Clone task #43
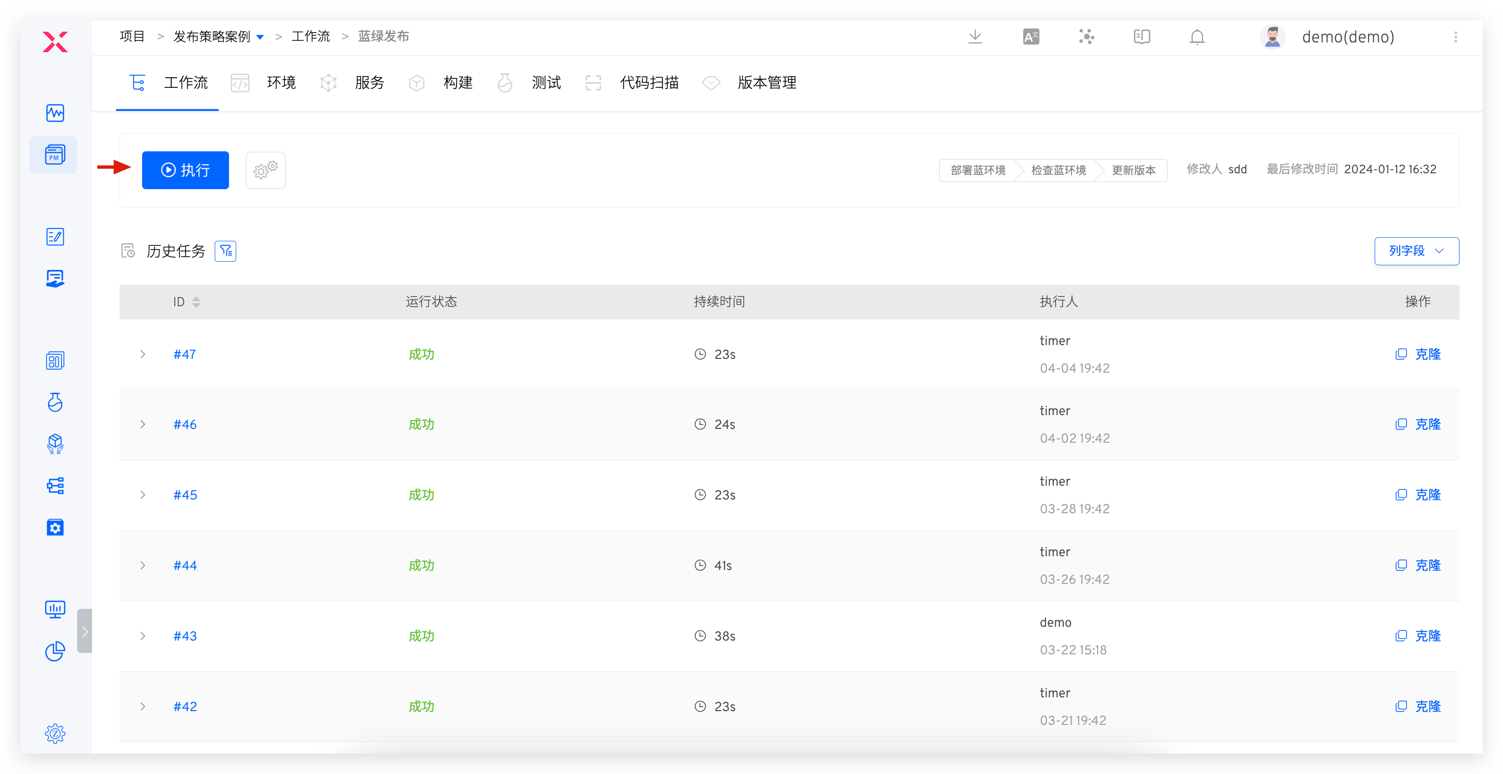 (x=1419, y=636)
